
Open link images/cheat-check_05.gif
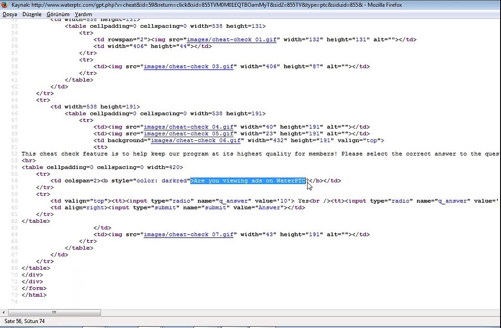click(x=188, y=133)
